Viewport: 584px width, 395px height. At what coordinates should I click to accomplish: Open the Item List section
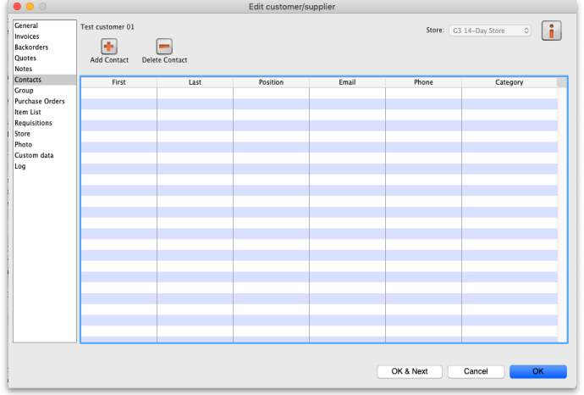[28, 112]
